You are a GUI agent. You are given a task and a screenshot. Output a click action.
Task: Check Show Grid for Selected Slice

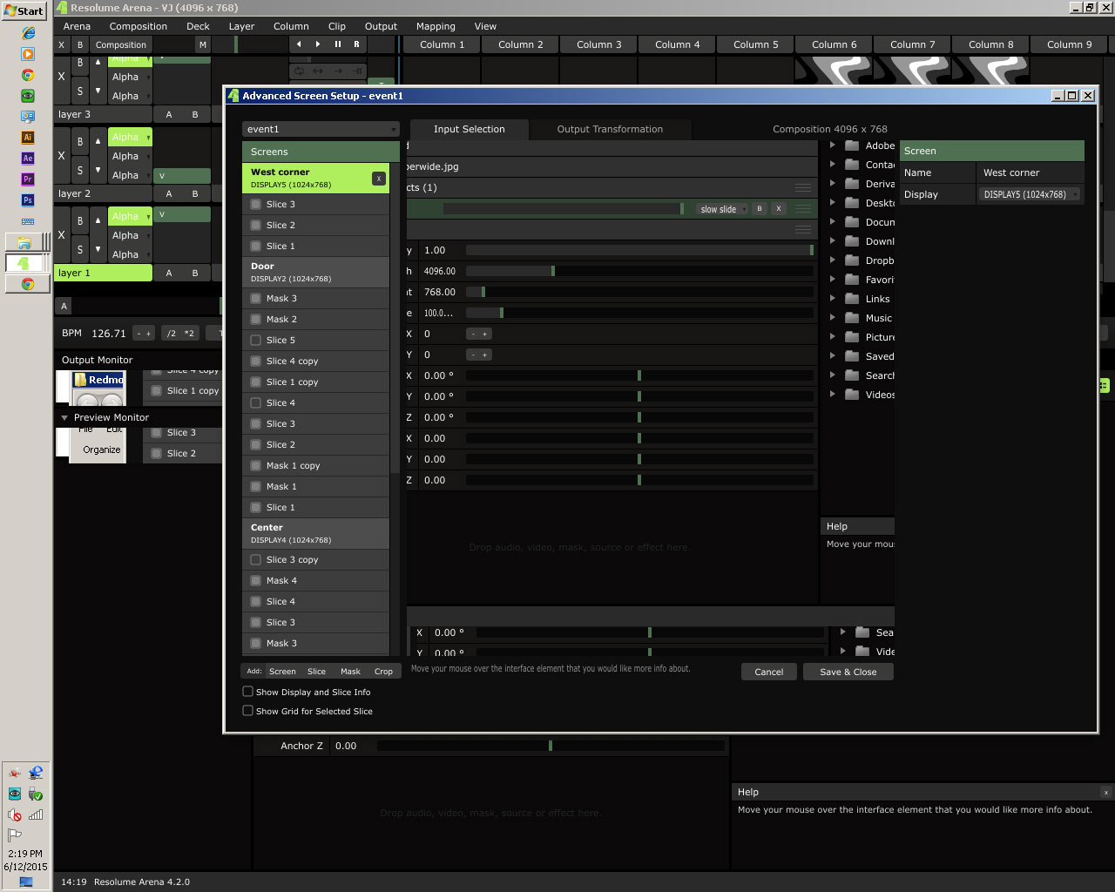pyautogui.click(x=248, y=711)
